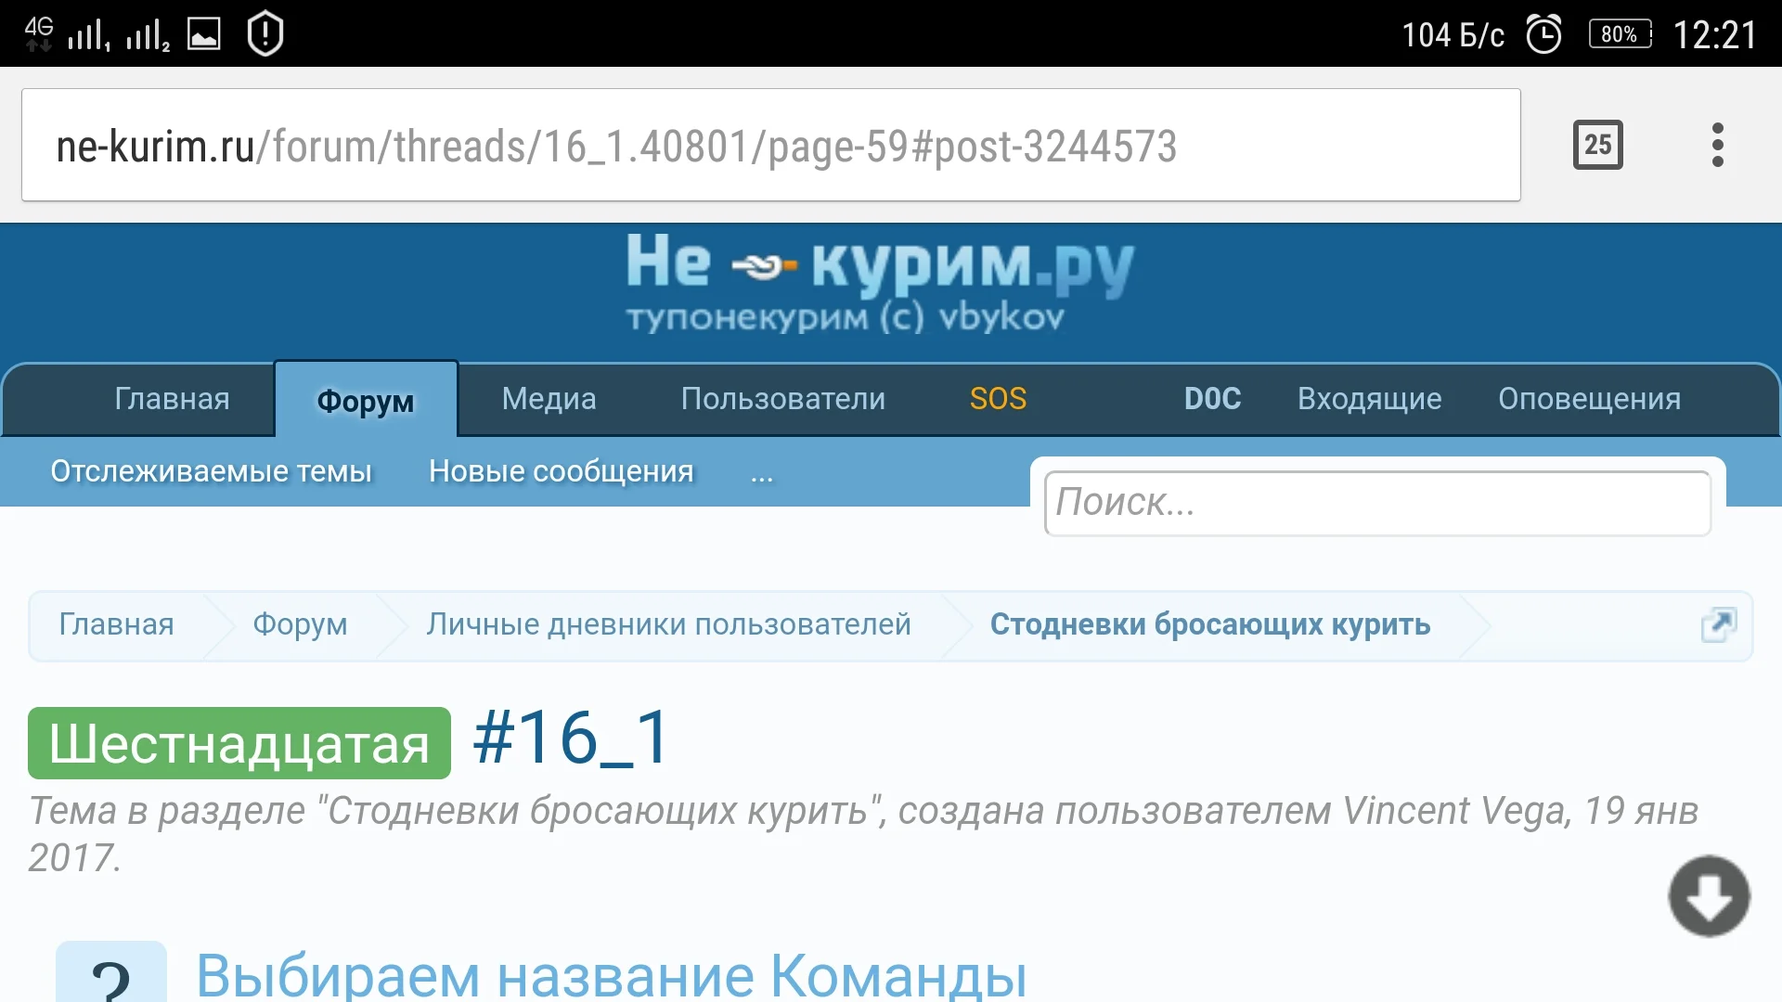Open thread in new window via external-link icon
Viewport: 1782px width, 1002px height.
click(x=1718, y=624)
